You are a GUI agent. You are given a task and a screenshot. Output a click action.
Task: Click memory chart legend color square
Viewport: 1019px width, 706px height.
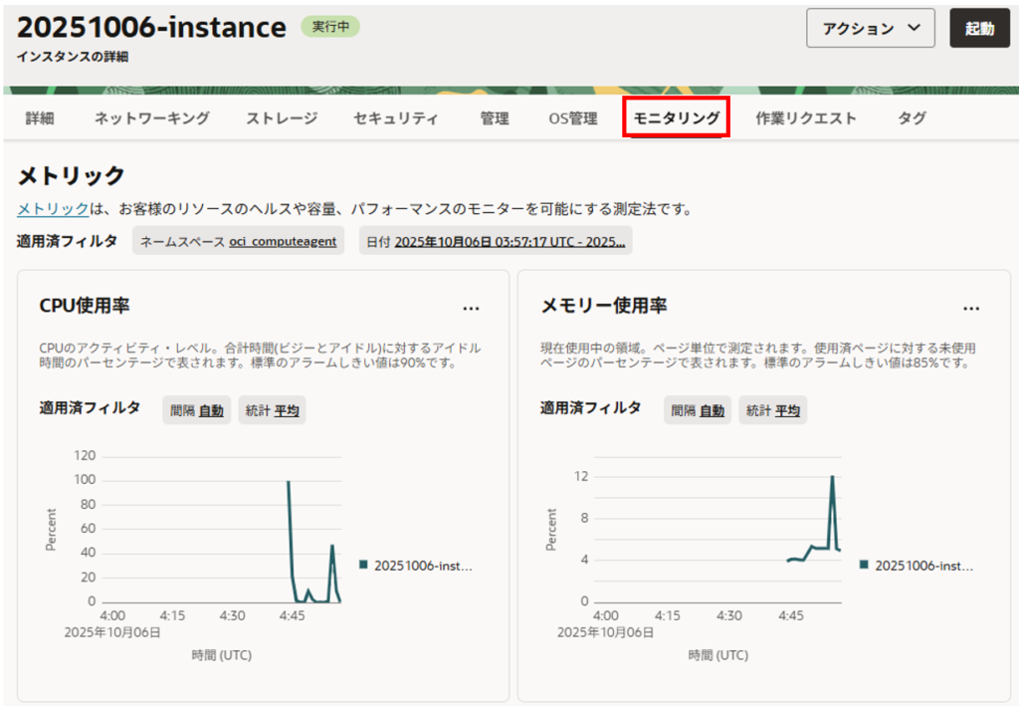(x=865, y=565)
